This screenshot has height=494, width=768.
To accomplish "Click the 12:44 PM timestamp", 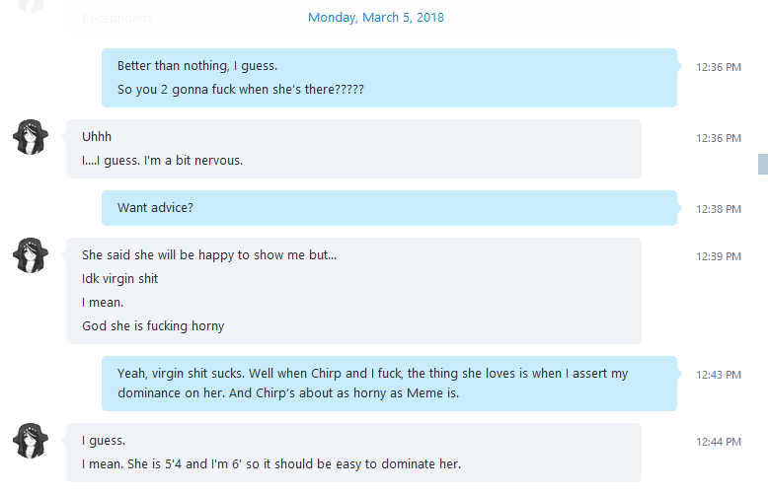I will [x=719, y=442].
